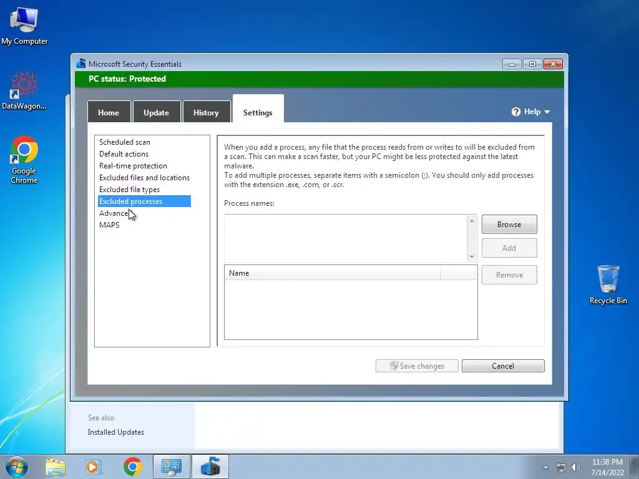Switch to the Update tab

click(157, 112)
